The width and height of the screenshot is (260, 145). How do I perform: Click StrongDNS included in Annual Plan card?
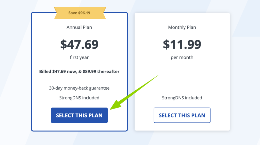point(79,98)
